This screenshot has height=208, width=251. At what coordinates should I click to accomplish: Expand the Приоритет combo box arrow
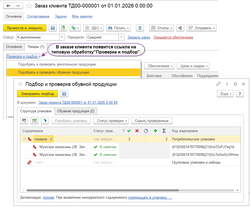tap(121, 37)
